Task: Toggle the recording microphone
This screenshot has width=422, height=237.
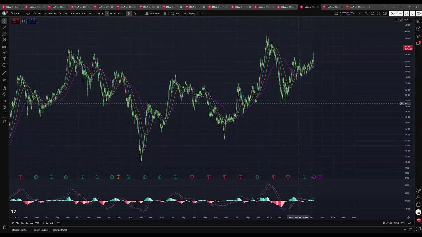Action: point(412,13)
